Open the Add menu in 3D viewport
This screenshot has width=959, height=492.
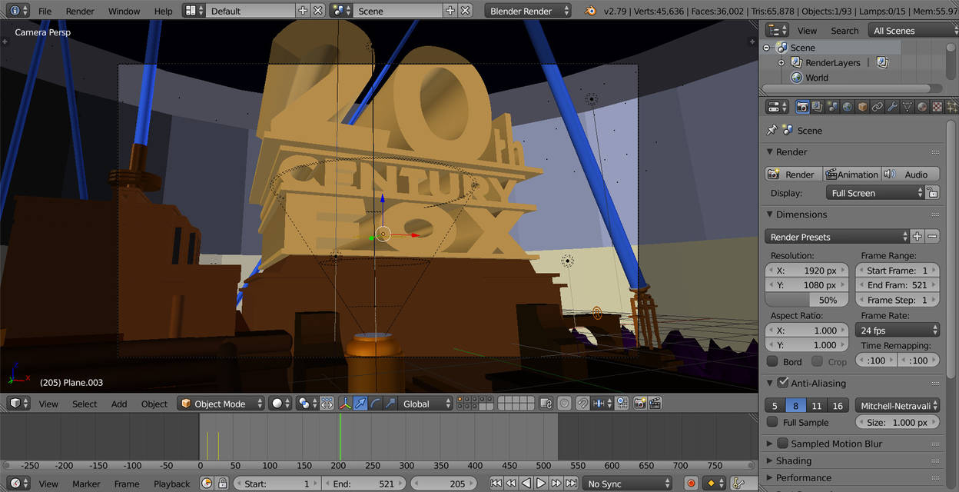pyautogui.click(x=119, y=404)
